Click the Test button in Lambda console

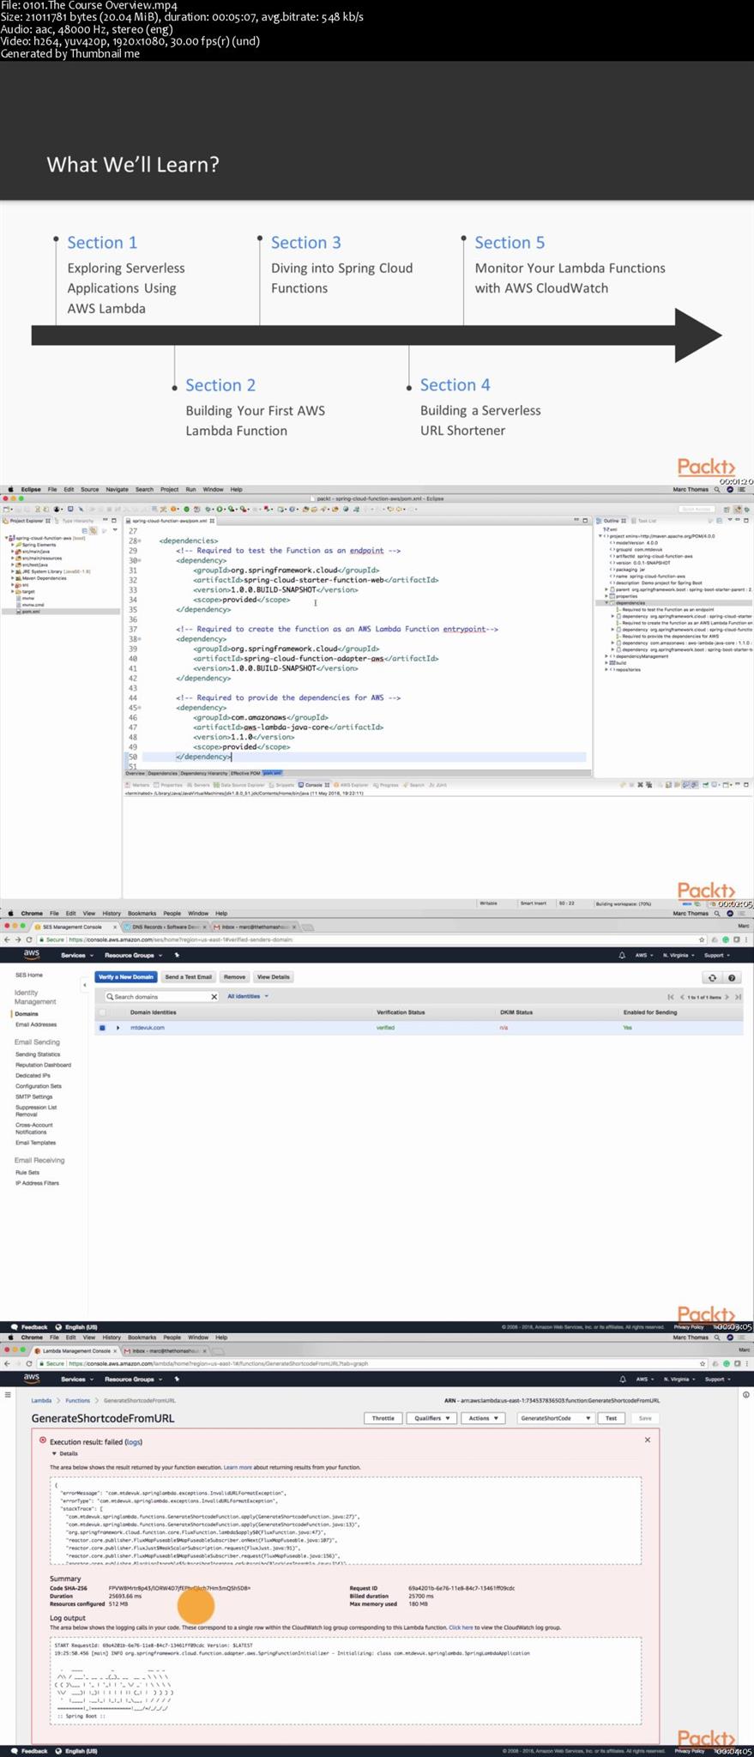pos(611,1418)
